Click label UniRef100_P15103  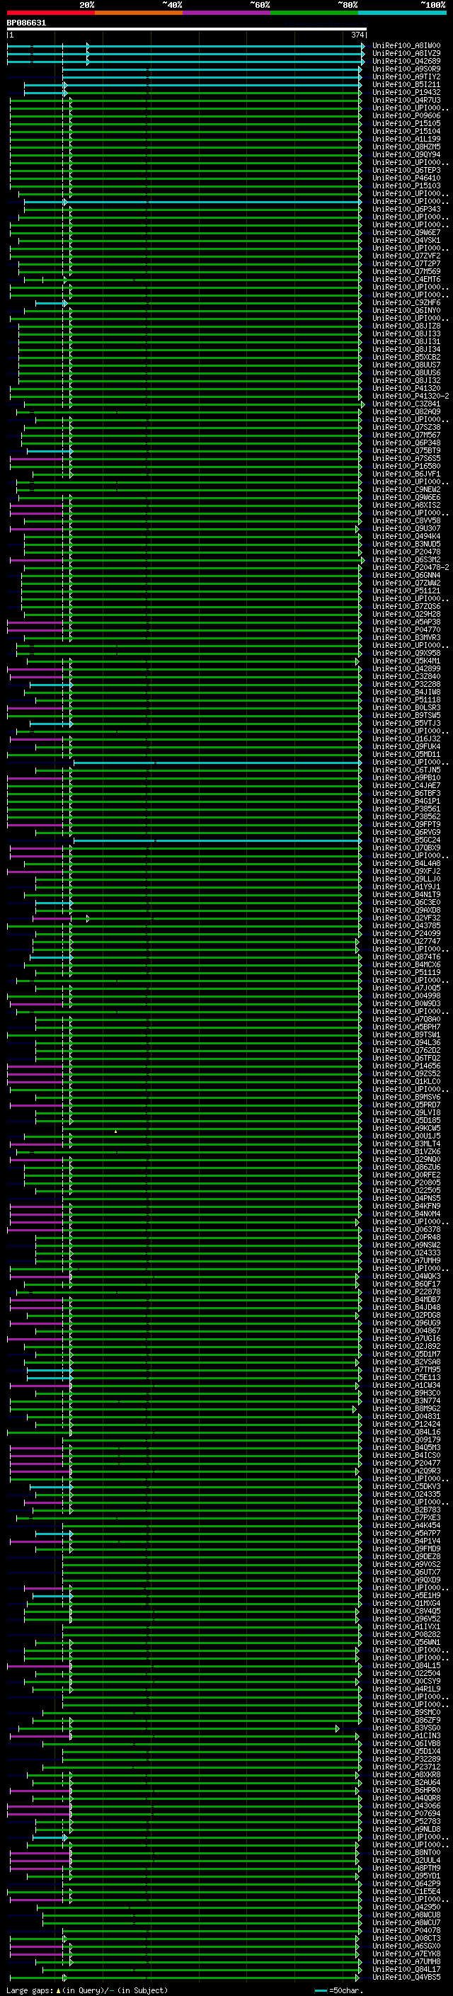coord(406,186)
